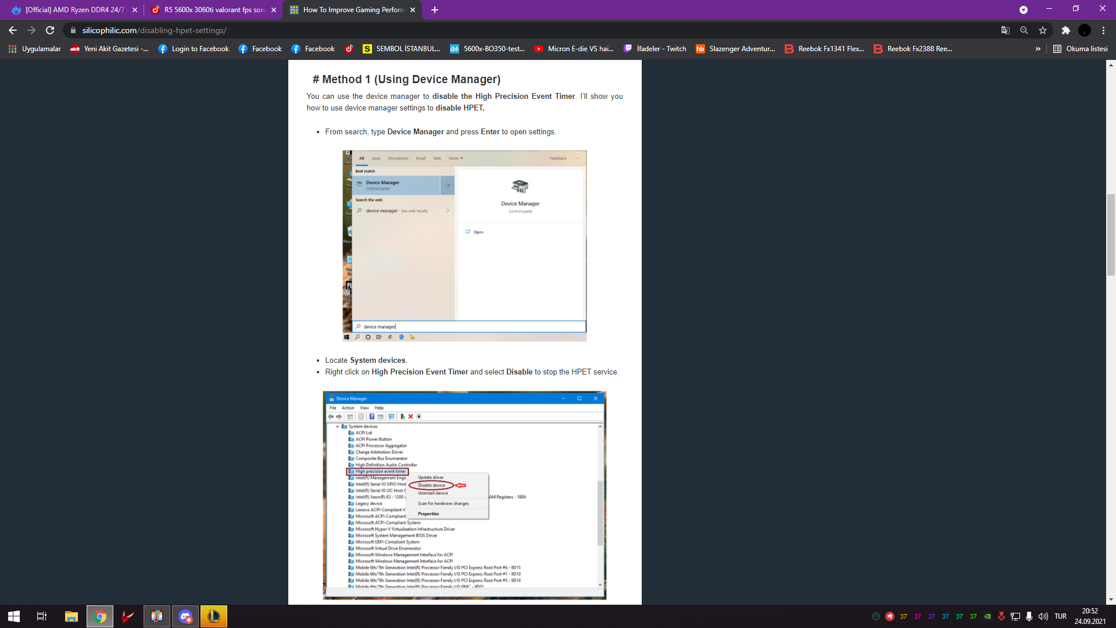Click the Device Manager search screenshot image
Screen dimensions: 1116x628
[464, 245]
